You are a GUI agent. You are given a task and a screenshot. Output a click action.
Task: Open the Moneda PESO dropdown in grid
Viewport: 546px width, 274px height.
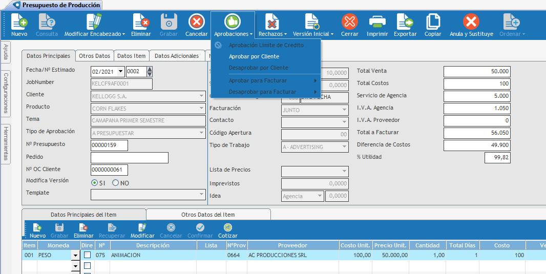click(x=75, y=255)
